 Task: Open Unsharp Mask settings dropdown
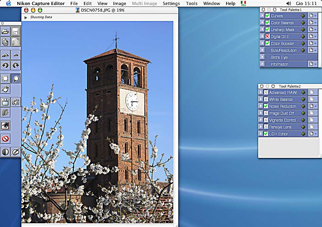pyautogui.click(x=313, y=30)
